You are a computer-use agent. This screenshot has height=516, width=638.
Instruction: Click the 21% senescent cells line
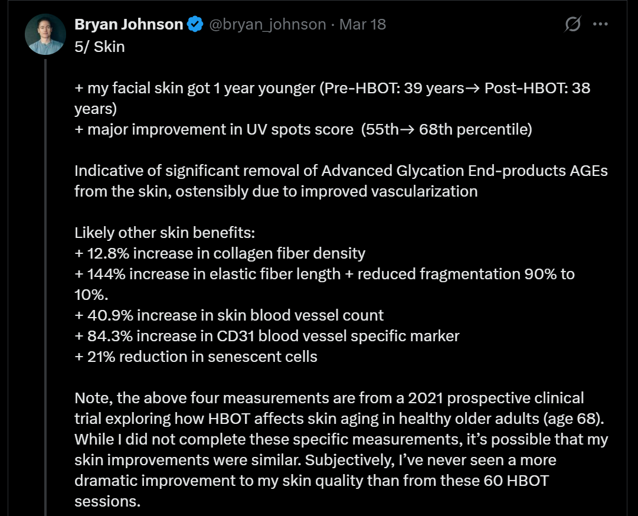click(x=196, y=357)
